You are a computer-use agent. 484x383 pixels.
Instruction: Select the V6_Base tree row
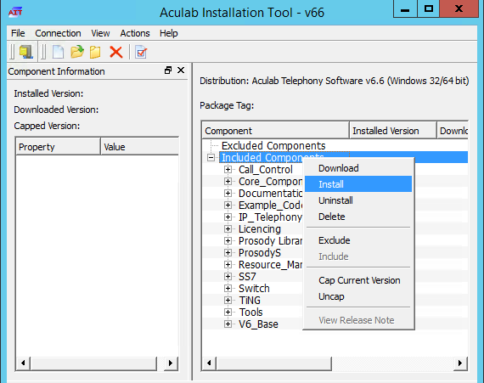(x=258, y=324)
